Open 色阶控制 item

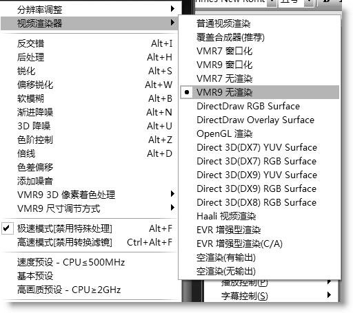click(90, 140)
